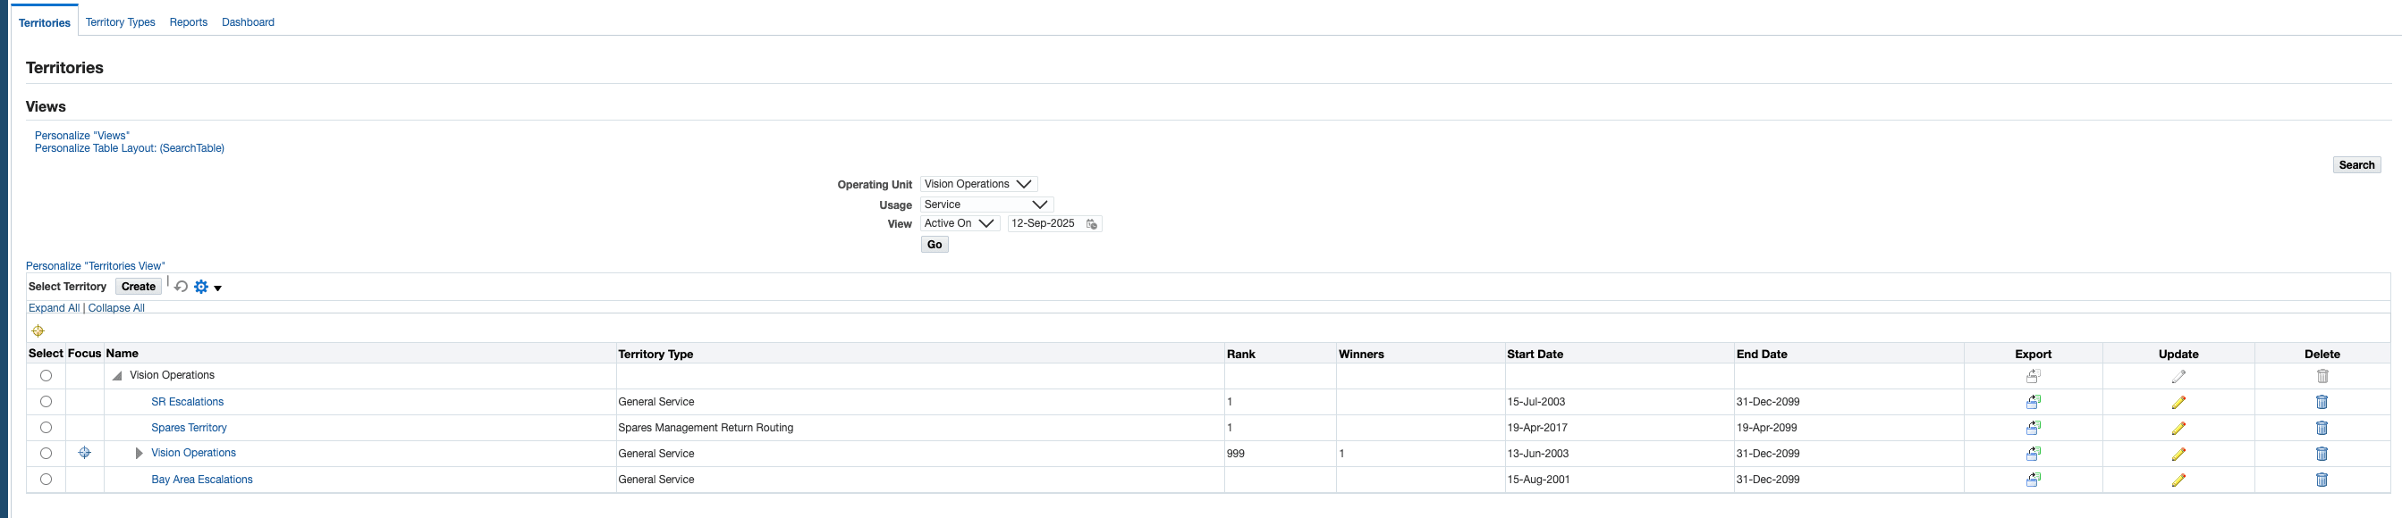Click the Collapse All link
Image resolution: width=2402 pixels, height=518 pixels.
click(x=116, y=308)
